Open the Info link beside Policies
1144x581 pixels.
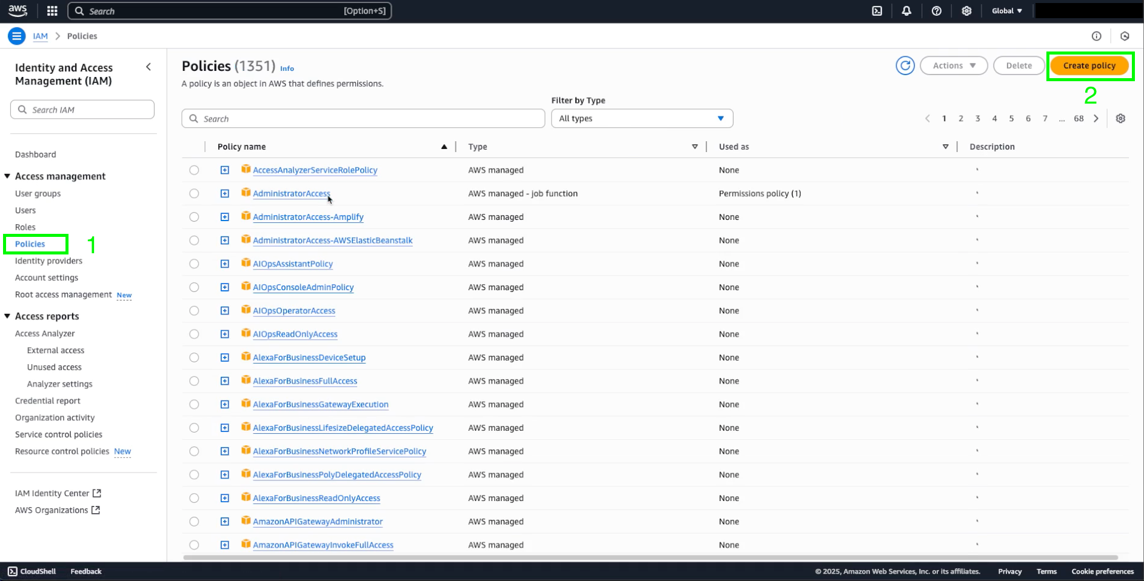[x=287, y=68]
